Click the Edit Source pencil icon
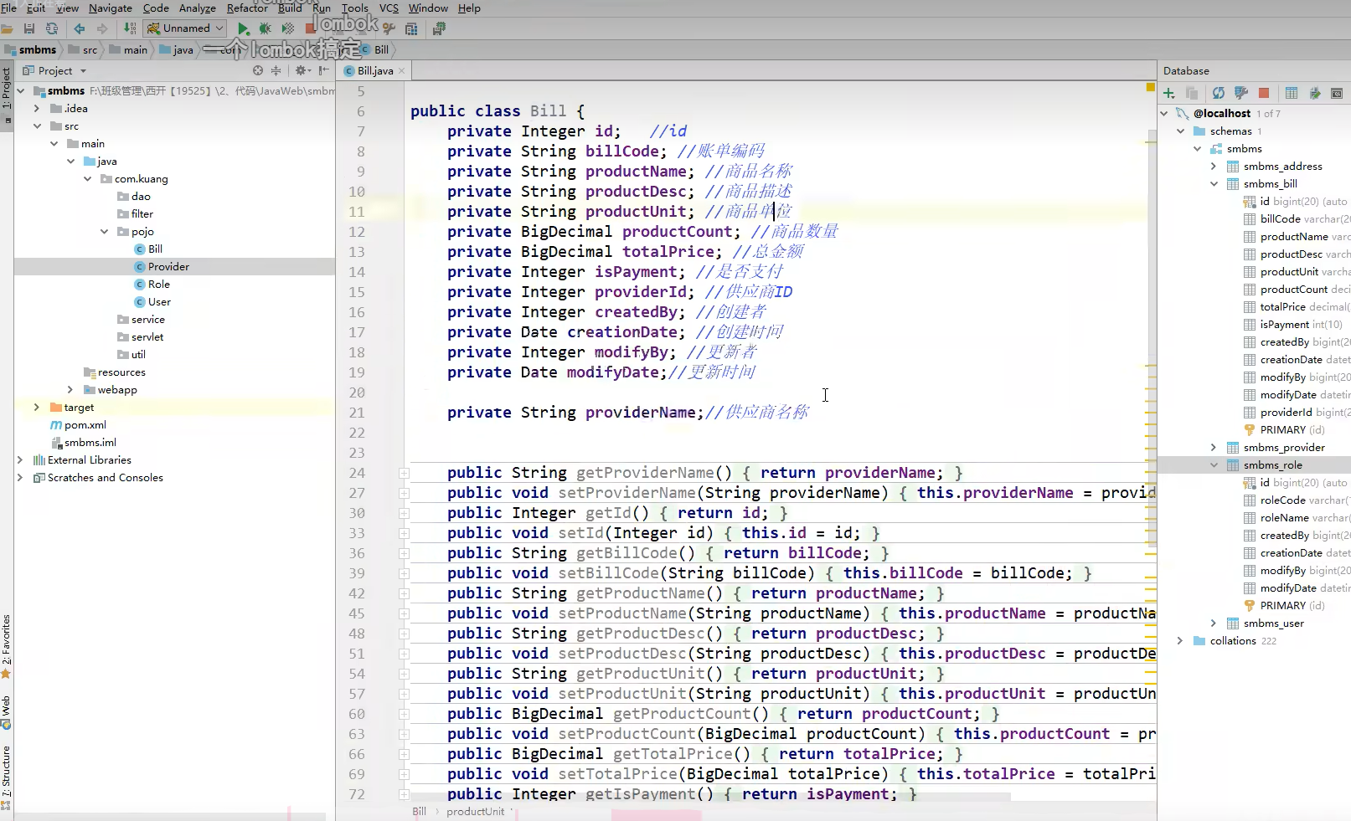Viewport: 1351px width, 821px height. click(x=1314, y=93)
